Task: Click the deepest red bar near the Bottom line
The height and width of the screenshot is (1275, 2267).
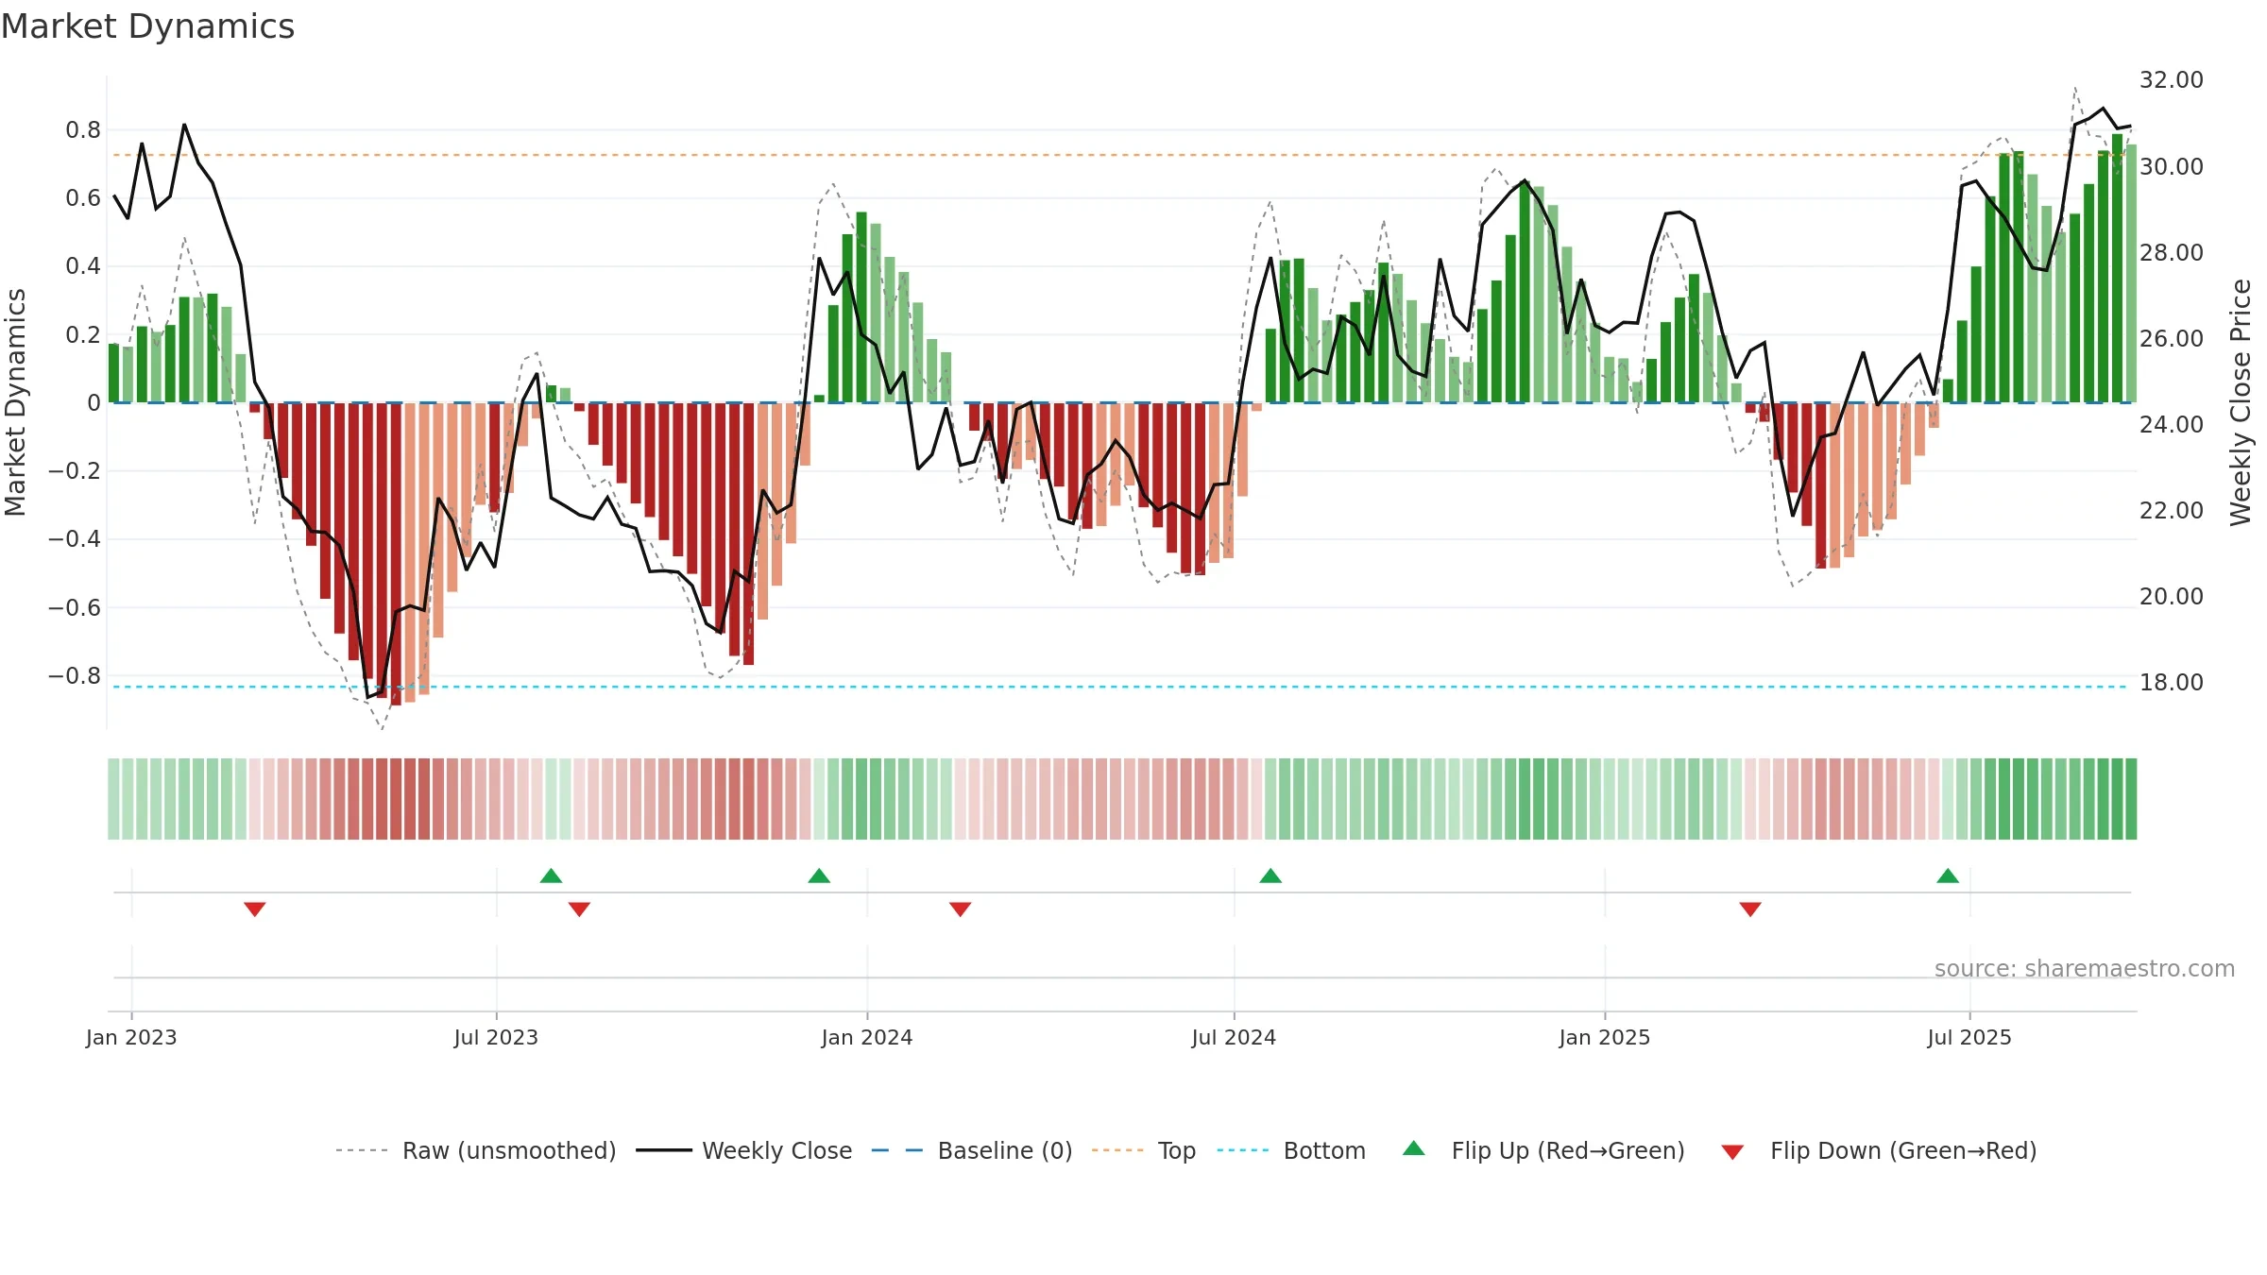Action: [x=396, y=554]
